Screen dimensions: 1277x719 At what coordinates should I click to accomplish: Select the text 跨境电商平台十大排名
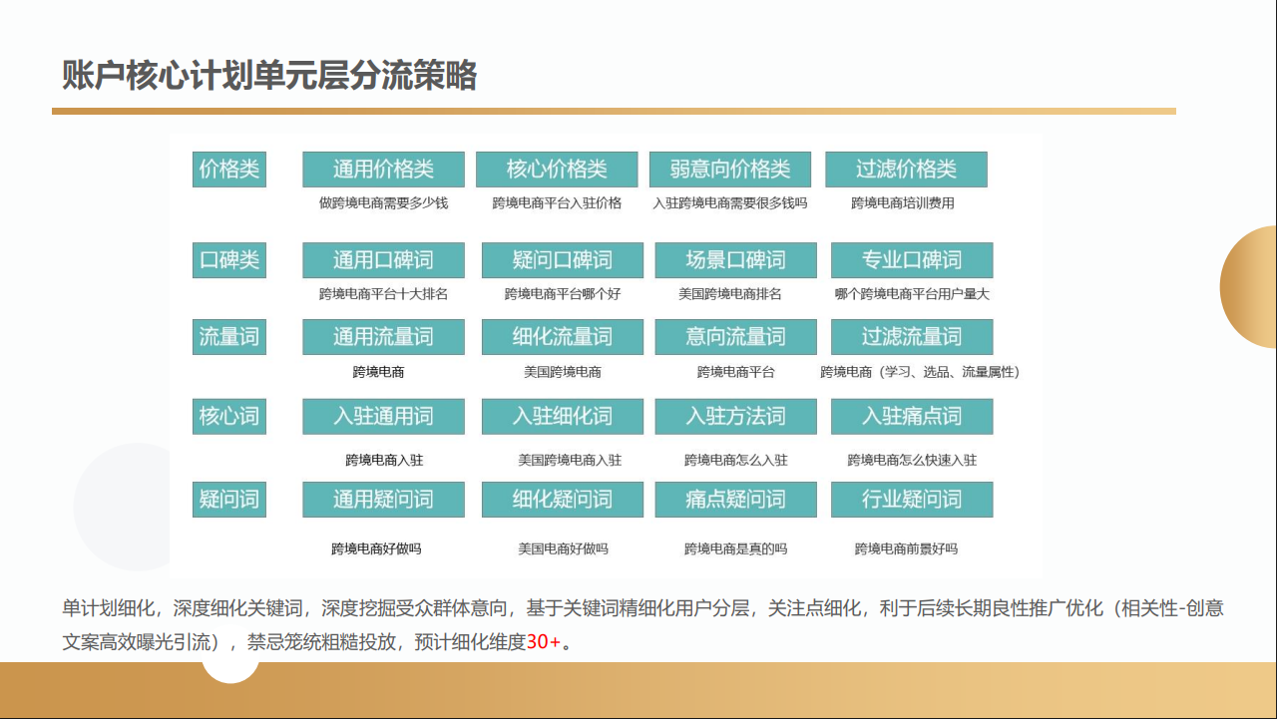pos(383,294)
